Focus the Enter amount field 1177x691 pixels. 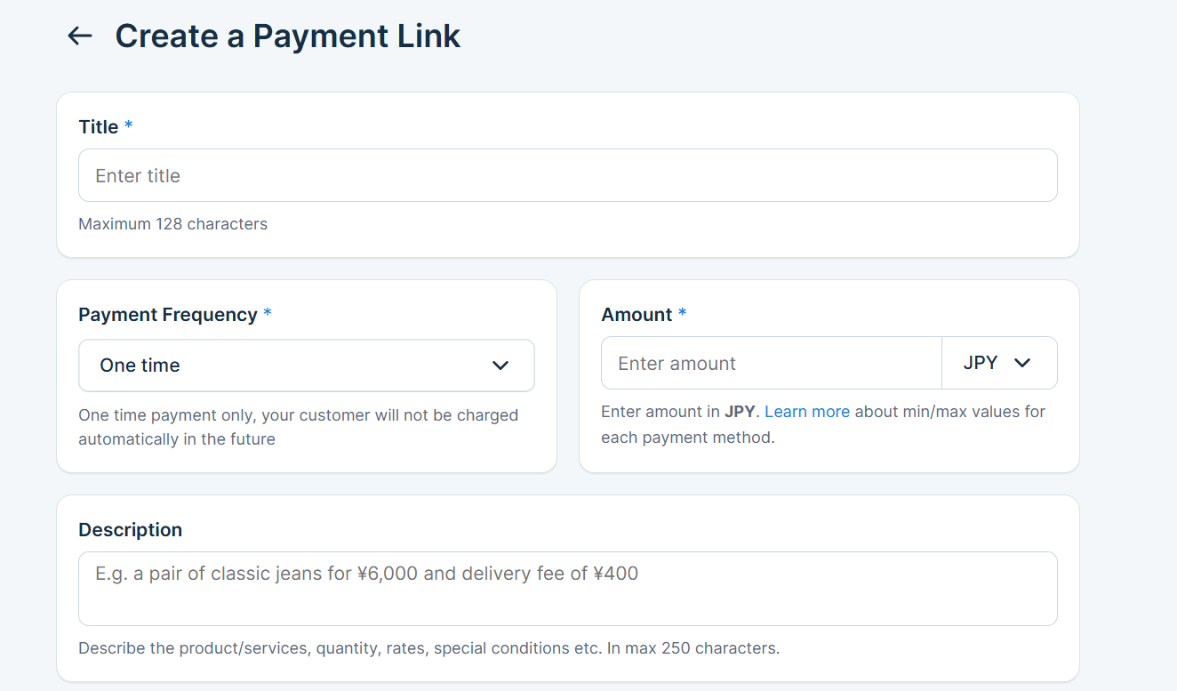coord(770,363)
